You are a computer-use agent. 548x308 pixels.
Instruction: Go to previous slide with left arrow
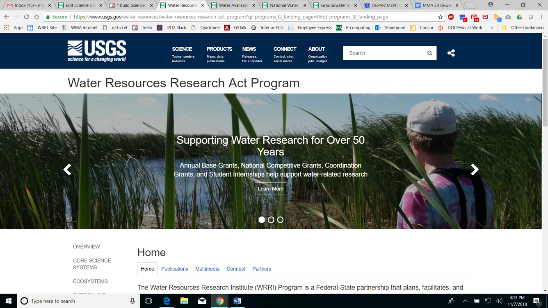[x=67, y=169]
